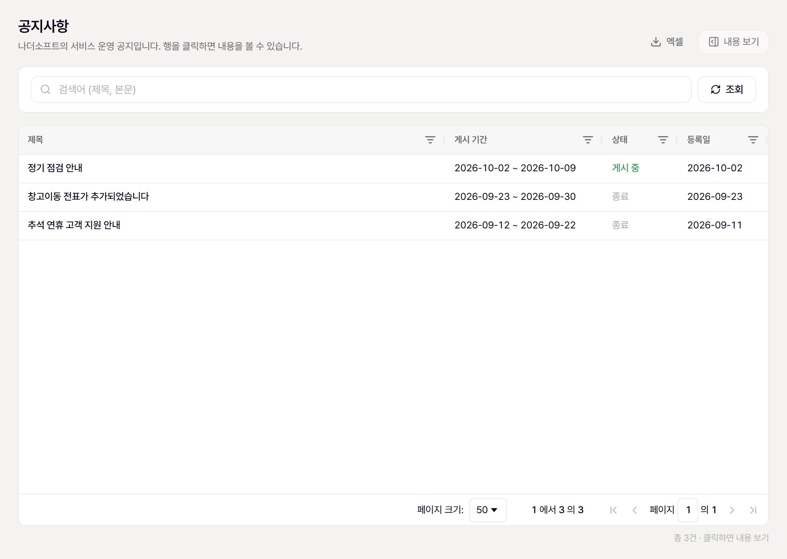Open the 게시 기간 column filter menu icon

(588, 140)
